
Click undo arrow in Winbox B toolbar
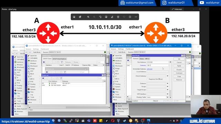112,52
